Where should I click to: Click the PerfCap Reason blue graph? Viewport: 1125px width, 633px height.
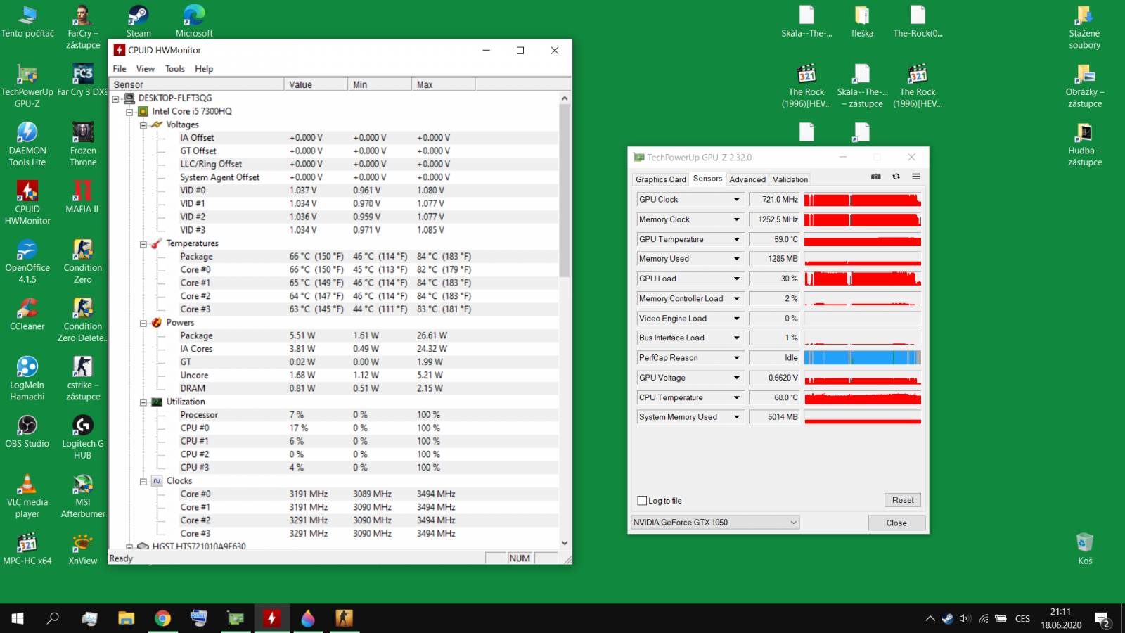pyautogui.click(x=862, y=358)
